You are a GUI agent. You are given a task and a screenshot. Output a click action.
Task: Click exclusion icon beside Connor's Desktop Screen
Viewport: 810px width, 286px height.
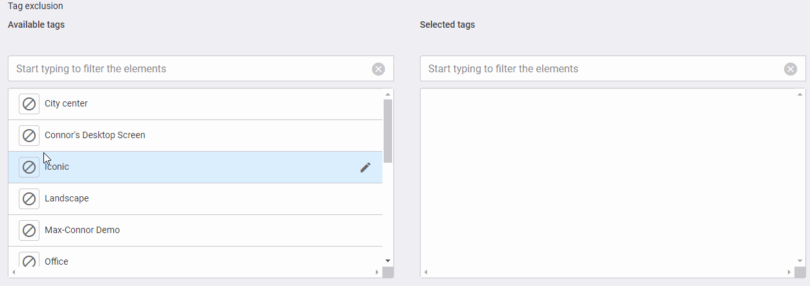(29, 136)
